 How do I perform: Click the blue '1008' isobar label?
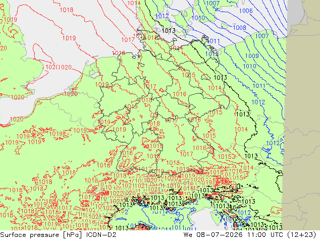click(x=239, y=27)
